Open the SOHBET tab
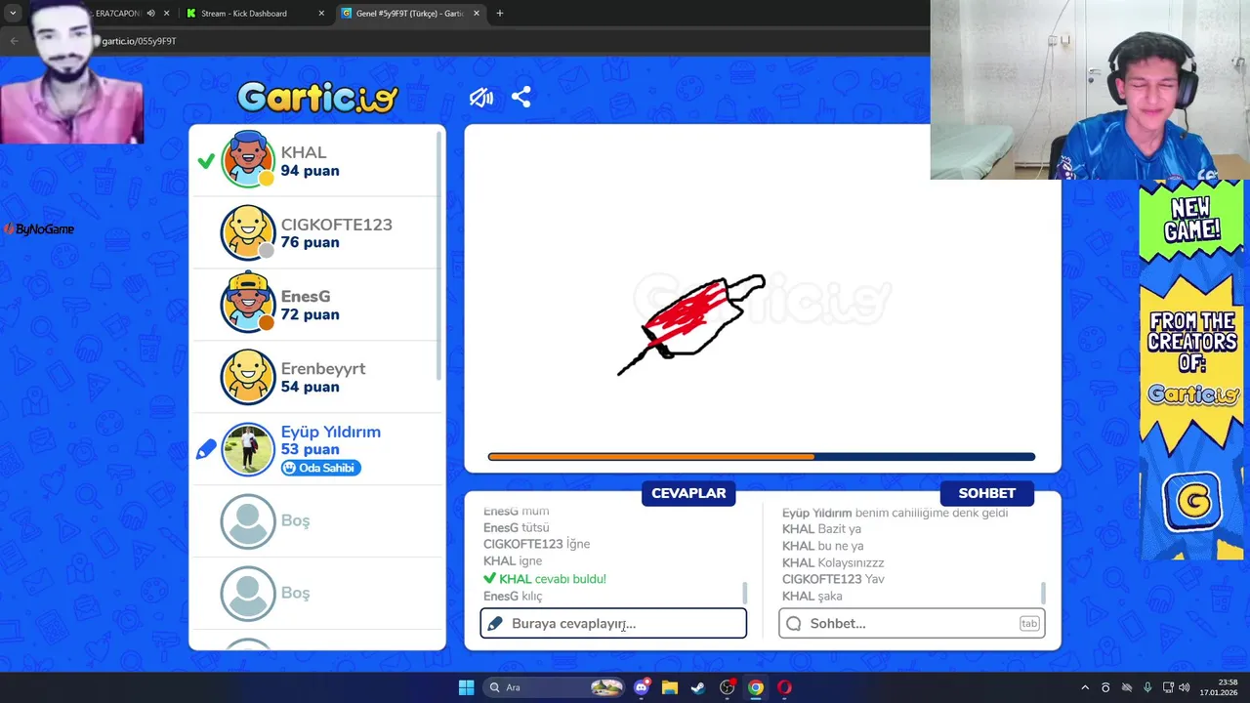This screenshot has width=1250, height=703. pyautogui.click(x=986, y=493)
